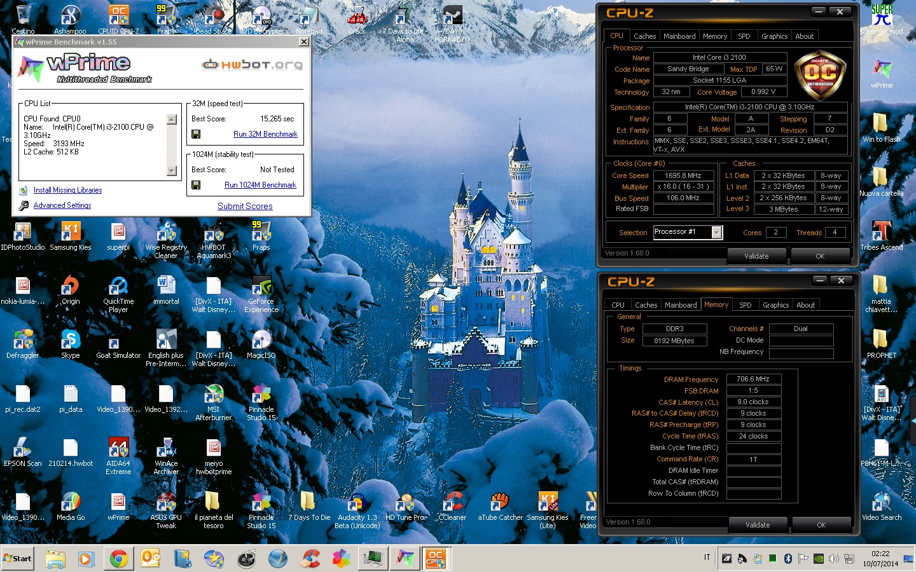
Task: Click the IT language indicator in taskbar
Action: click(707, 557)
